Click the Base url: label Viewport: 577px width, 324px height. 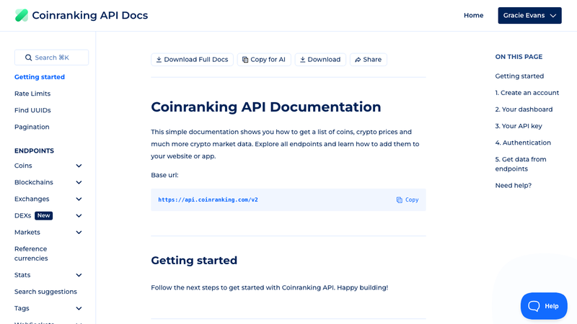[164, 175]
